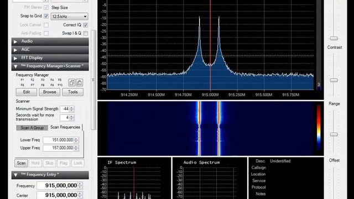Click the 914.500M label on the frequency axis
The height and width of the screenshot is (199, 354).
(156, 95)
